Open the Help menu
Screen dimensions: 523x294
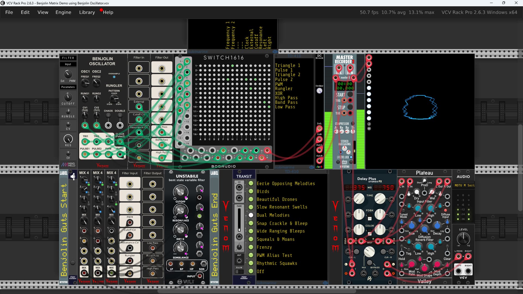pyautogui.click(x=108, y=12)
